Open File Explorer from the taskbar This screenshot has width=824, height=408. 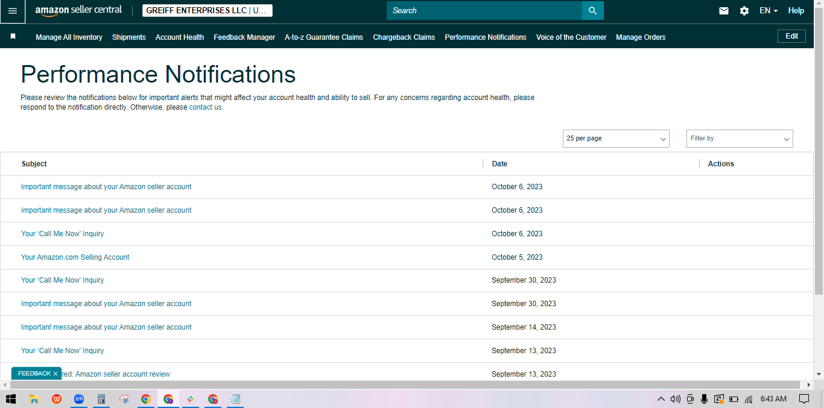[34, 399]
